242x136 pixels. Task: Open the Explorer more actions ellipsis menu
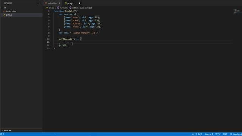tap(39, 3)
